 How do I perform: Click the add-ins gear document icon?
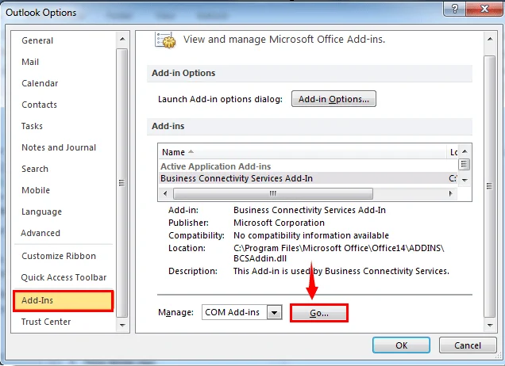click(x=165, y=40)
